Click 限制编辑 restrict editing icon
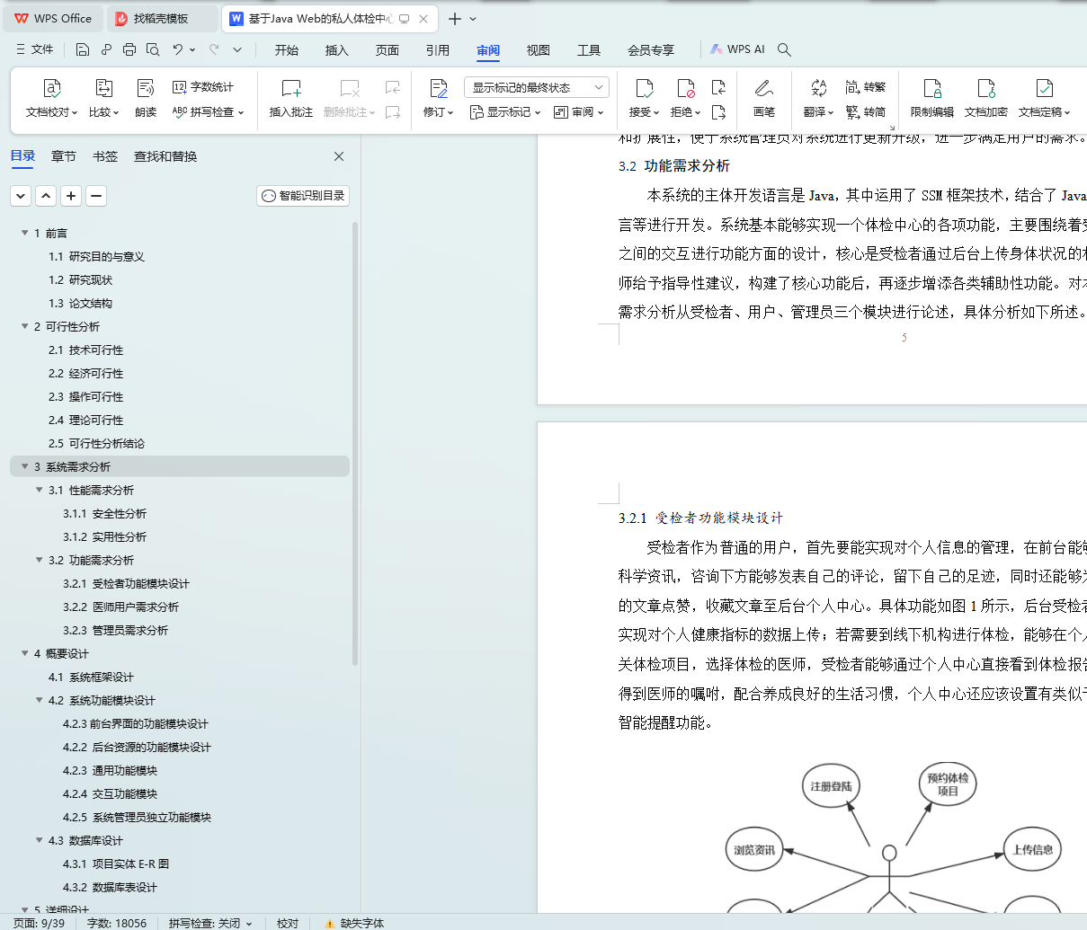The width and height of the screenshot is (1087, 930). [932, 88]
